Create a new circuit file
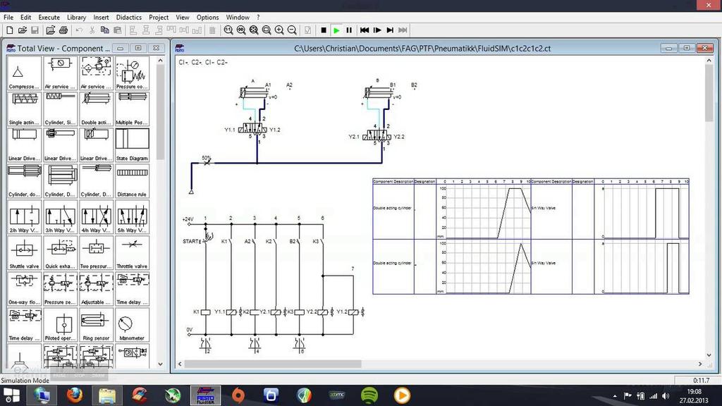This screenshot has width=722, height=406. 10,30
